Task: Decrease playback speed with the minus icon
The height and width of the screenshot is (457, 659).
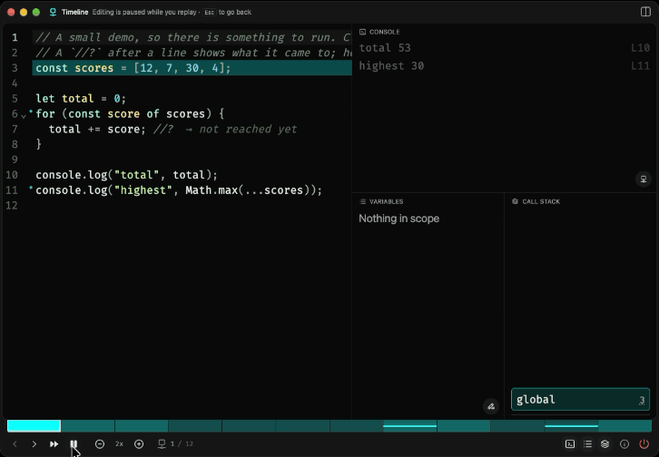Action: [x=100, y=444]
